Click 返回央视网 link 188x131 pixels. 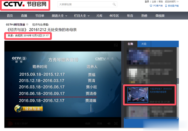172,1
